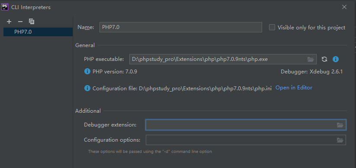This screenshot has width=356, height=168.
Task: Add a new CLI interpreter
Action: point(9,22)
